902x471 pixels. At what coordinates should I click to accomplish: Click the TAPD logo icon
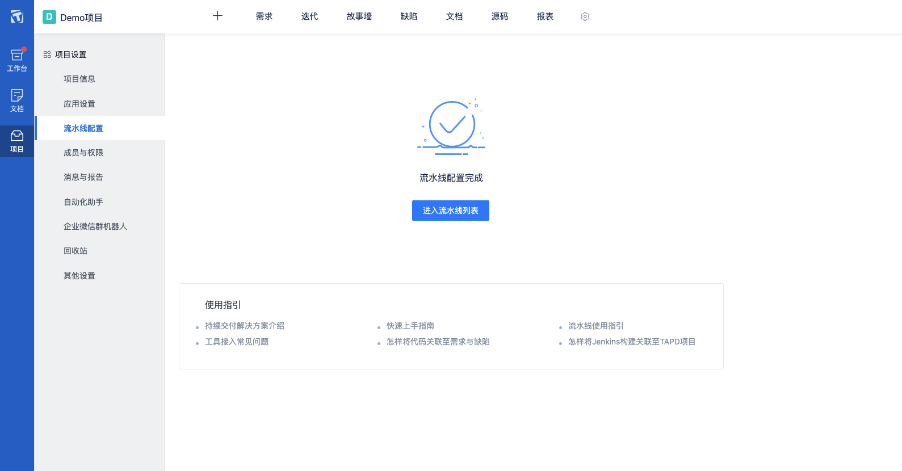point(17,16)
